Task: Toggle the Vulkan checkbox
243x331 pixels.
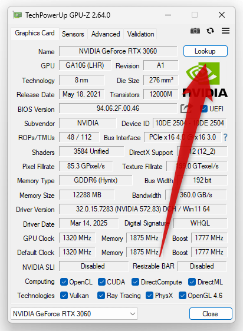Action: point(64,296)
